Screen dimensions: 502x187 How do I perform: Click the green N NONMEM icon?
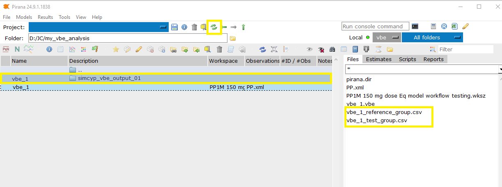[17, 49]
